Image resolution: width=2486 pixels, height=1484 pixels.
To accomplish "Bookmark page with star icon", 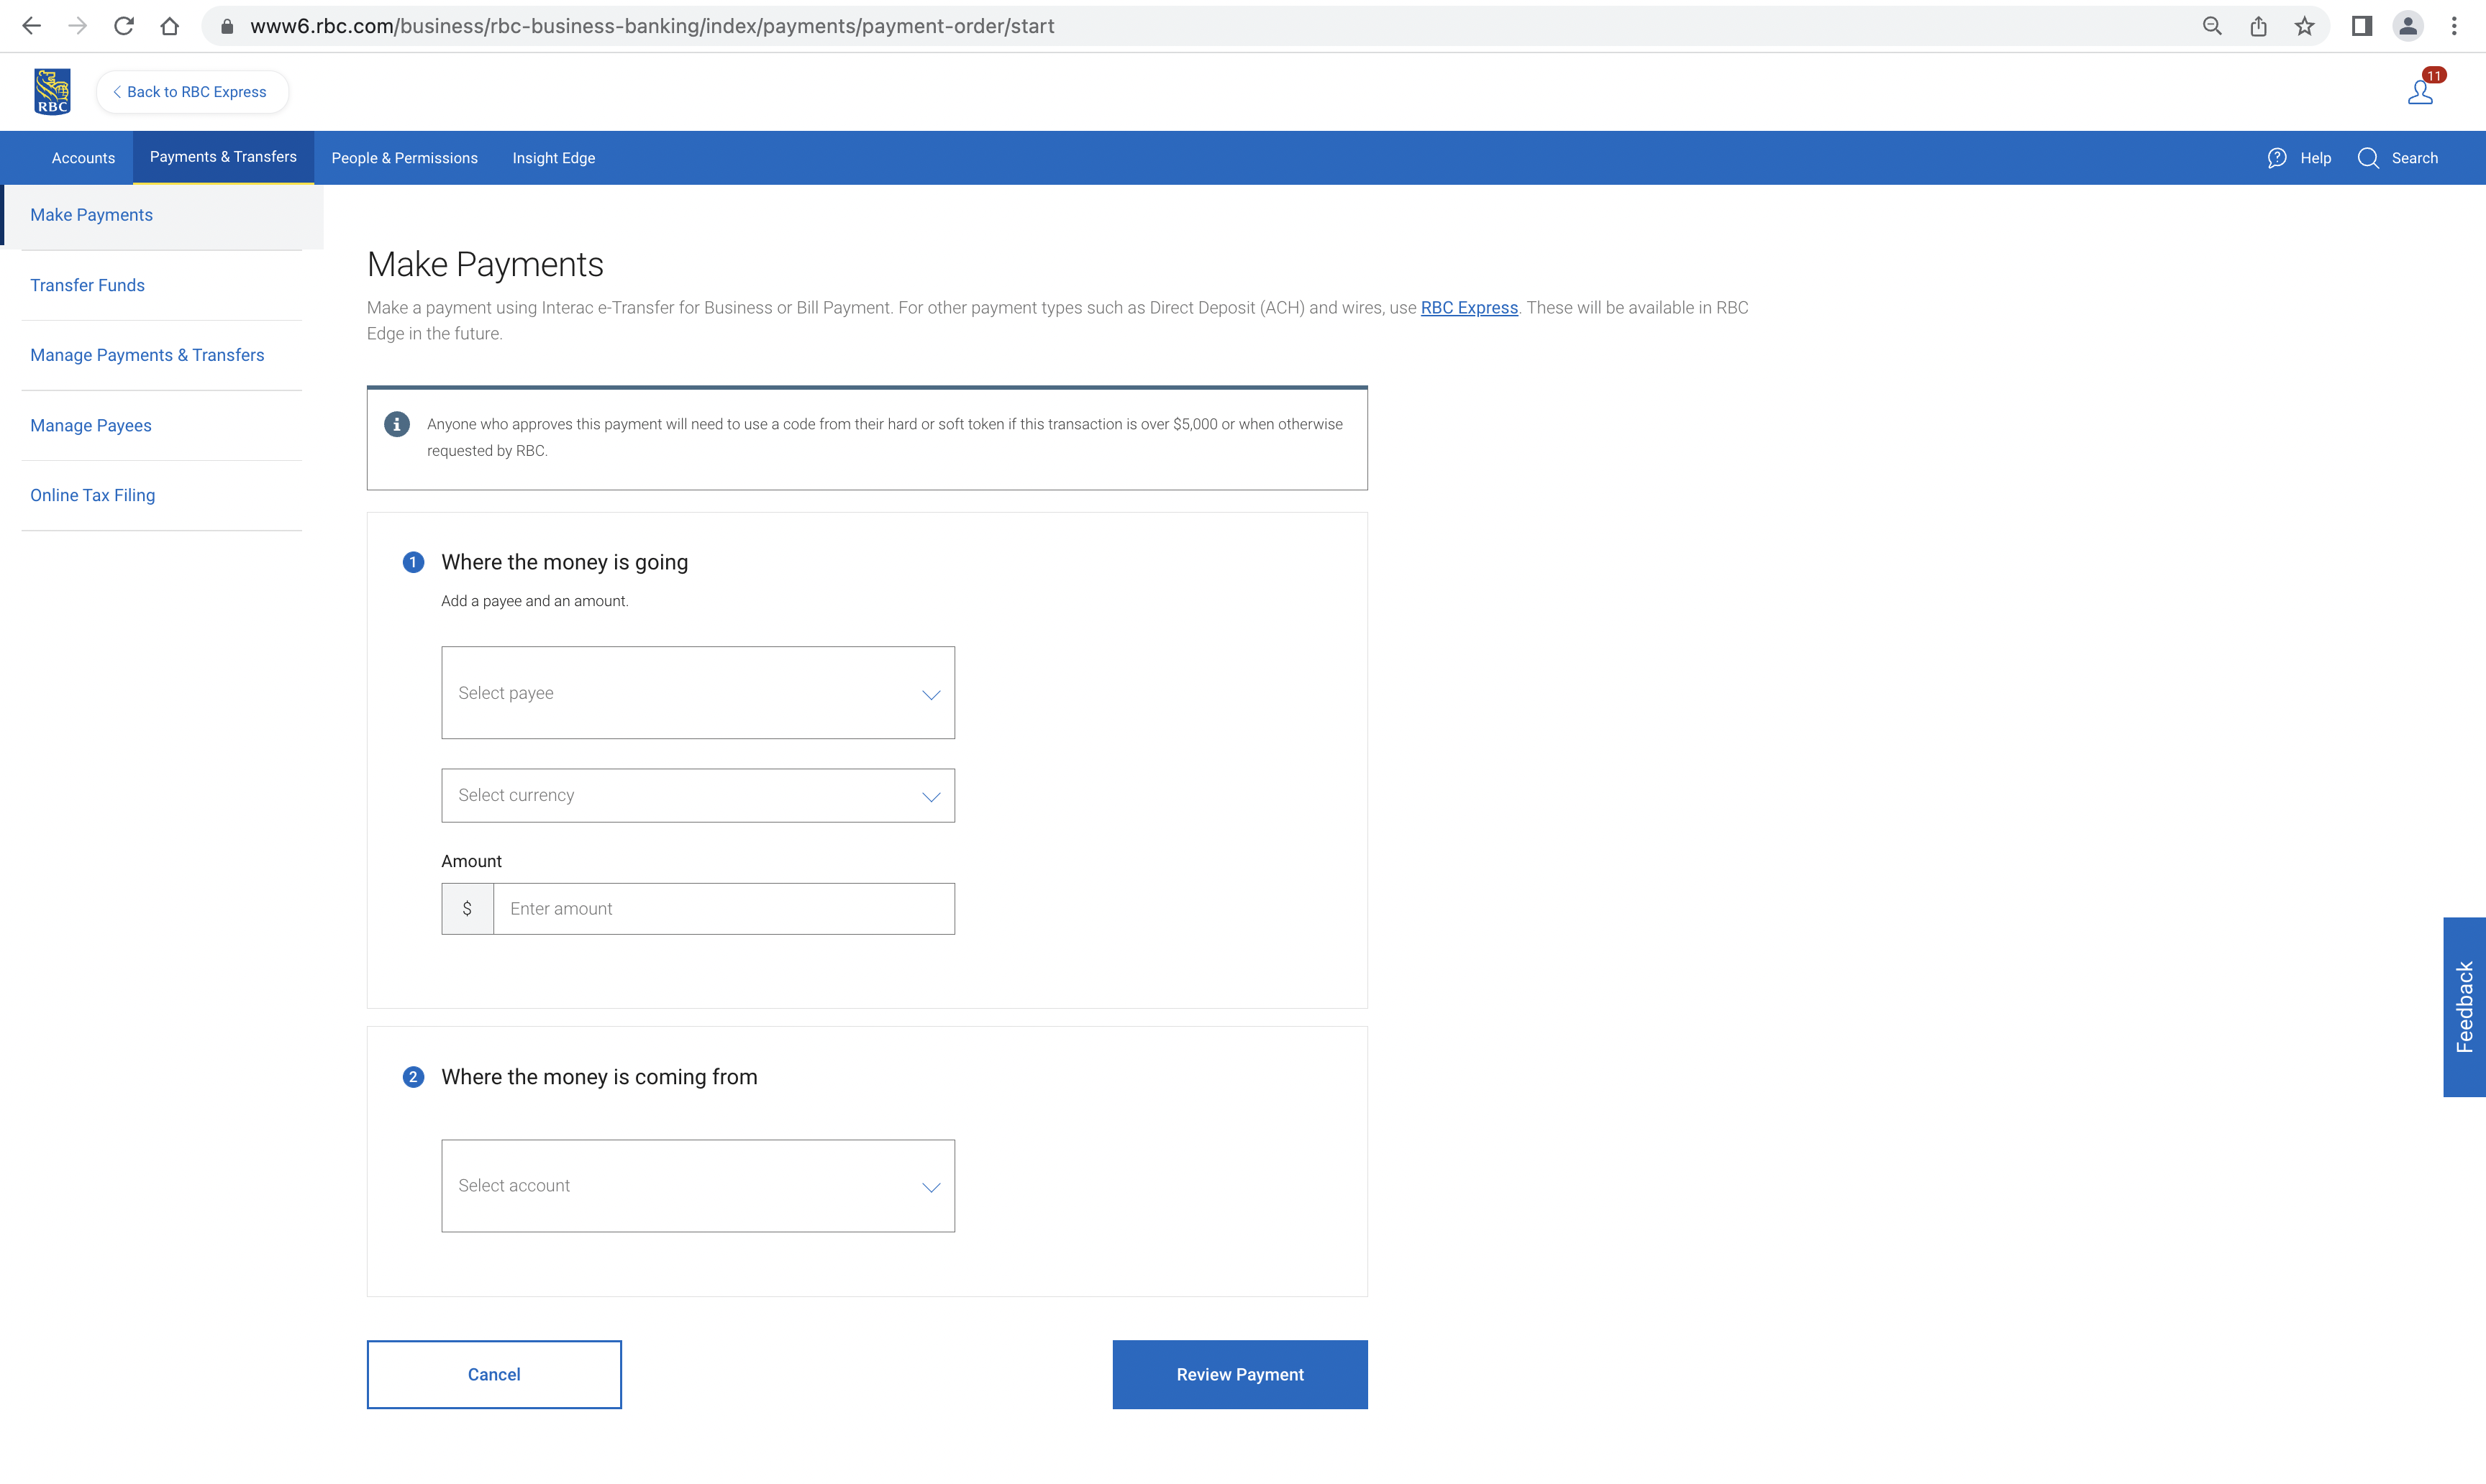I will coord(2305,26).
